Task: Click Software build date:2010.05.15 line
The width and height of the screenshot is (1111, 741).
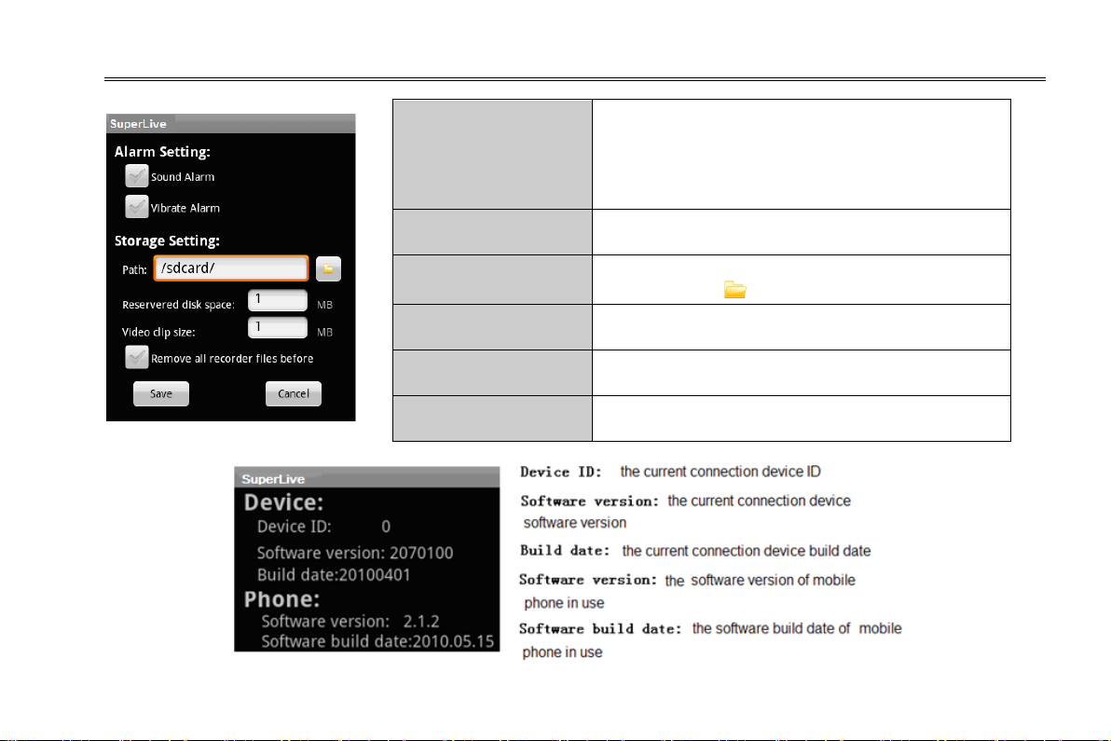Action: coord(377,642)
